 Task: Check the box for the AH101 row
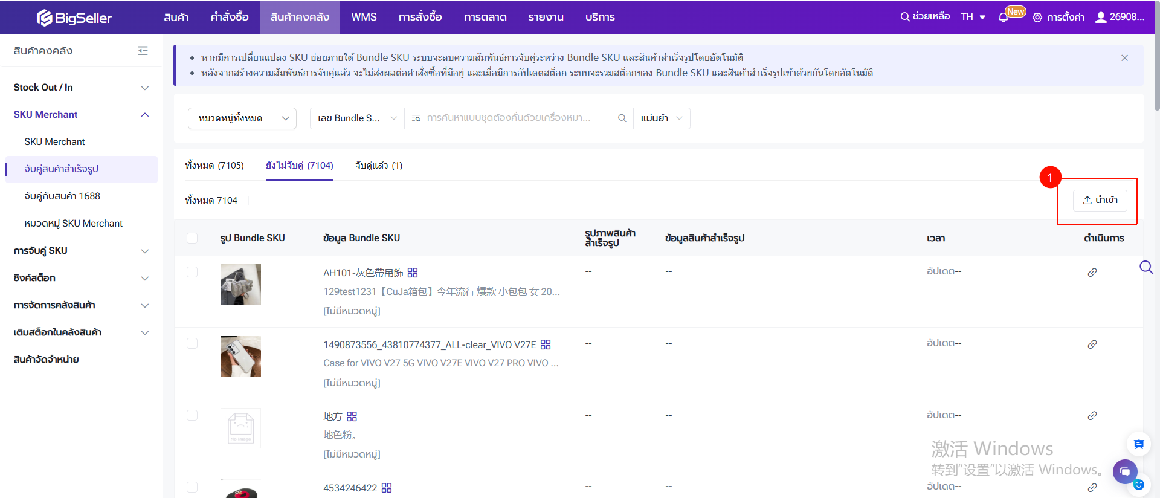(192, 272)
